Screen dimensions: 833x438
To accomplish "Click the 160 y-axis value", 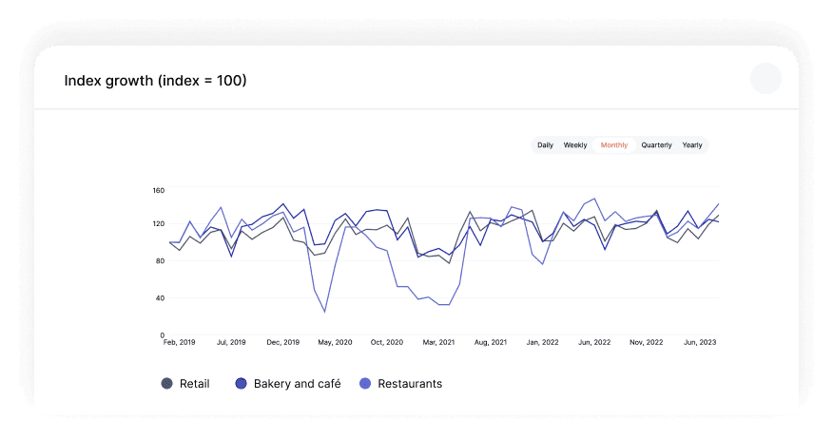I will click(x=159, y=190).
